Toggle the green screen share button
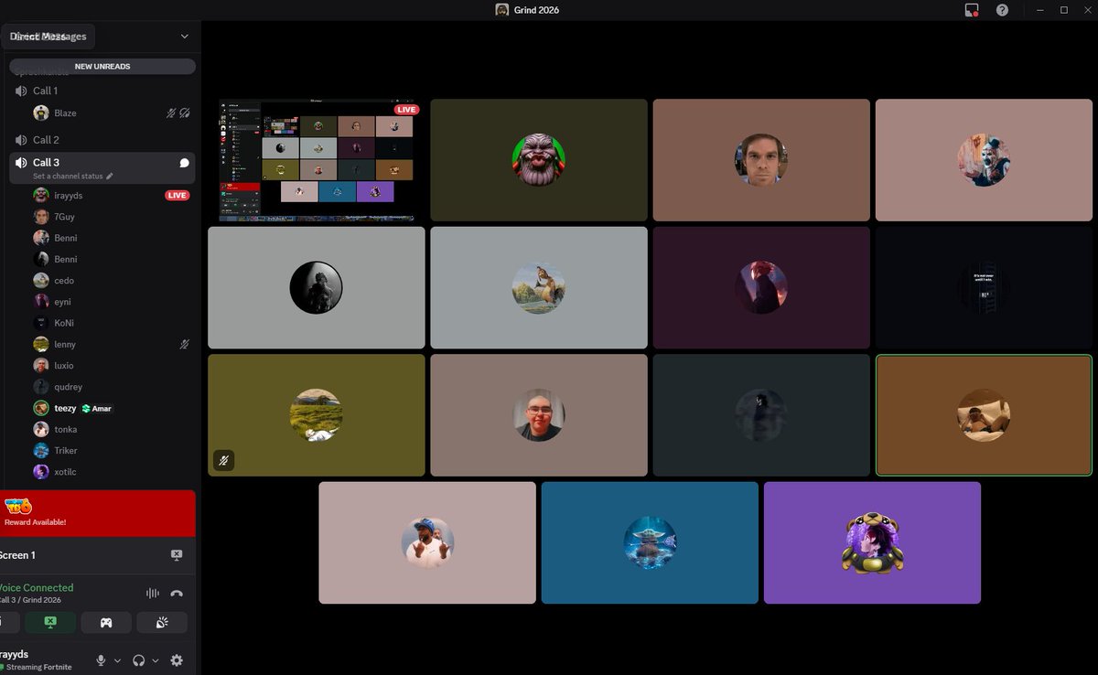Image resolution: width=1098 pixels, height=675 pixels. tap(50, 623)
